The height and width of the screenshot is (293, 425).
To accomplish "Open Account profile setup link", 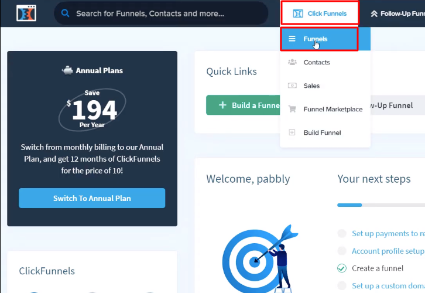I will (x=388, y=251).
